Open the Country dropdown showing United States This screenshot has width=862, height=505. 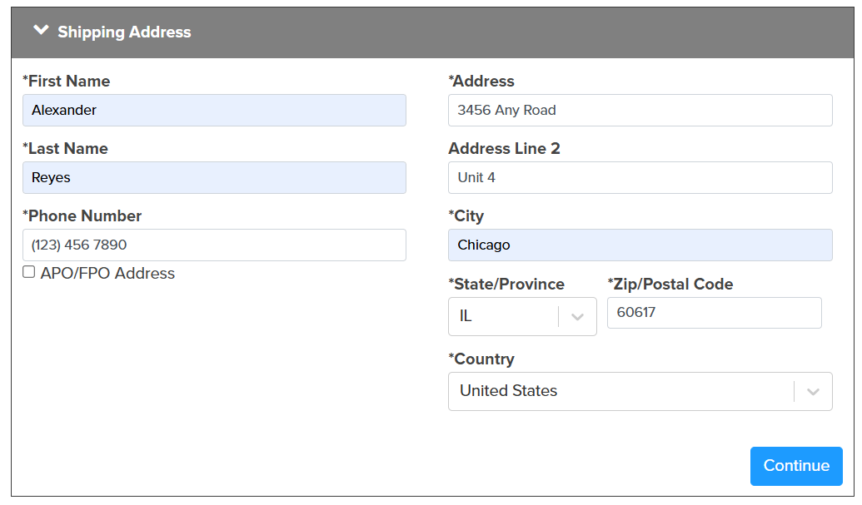pos(640,391)
